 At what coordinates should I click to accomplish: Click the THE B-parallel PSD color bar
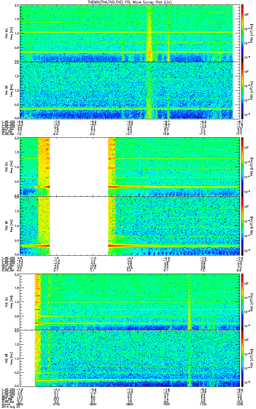[x=242, y=358]
